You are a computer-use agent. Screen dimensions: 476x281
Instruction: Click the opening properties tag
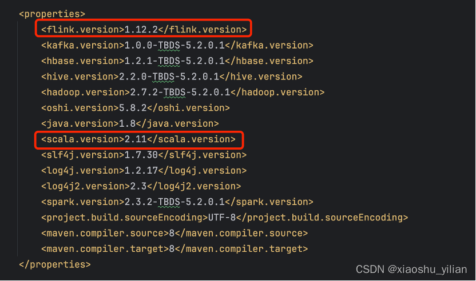[52, 14]
